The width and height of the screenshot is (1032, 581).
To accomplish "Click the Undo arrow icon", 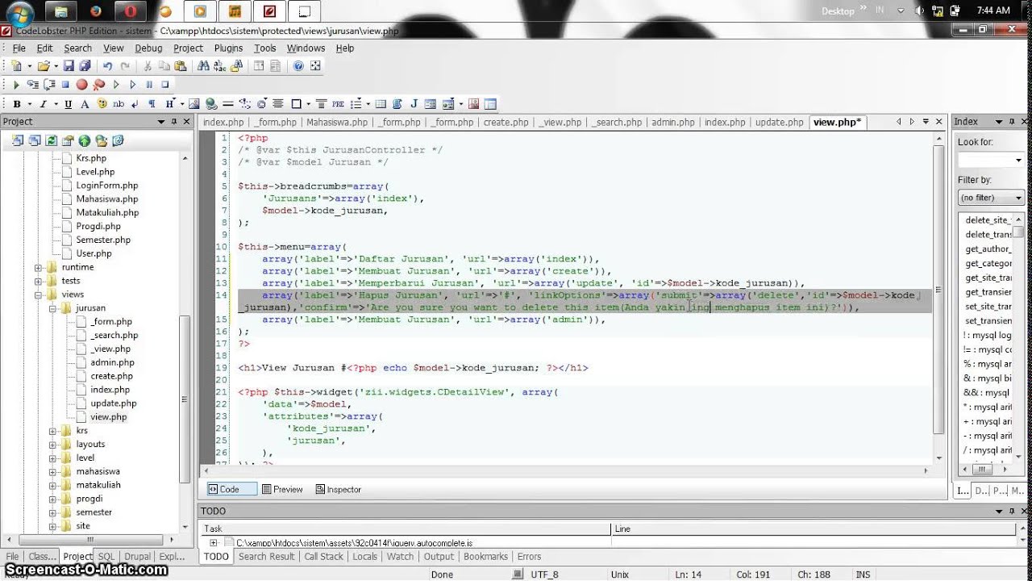I will click(107, 66).
